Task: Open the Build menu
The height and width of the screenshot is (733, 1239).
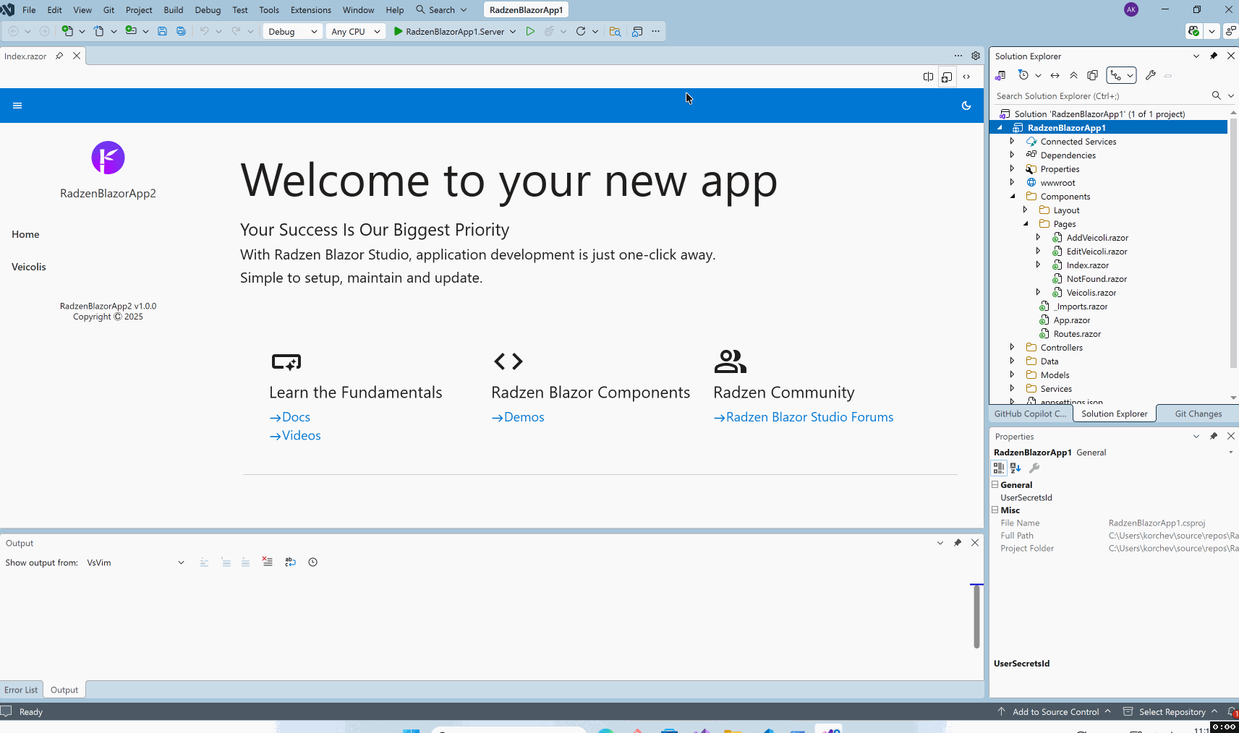Action: click(x=173, y=10)
